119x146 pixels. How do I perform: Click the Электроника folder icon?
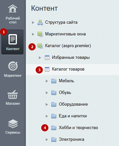54,139
